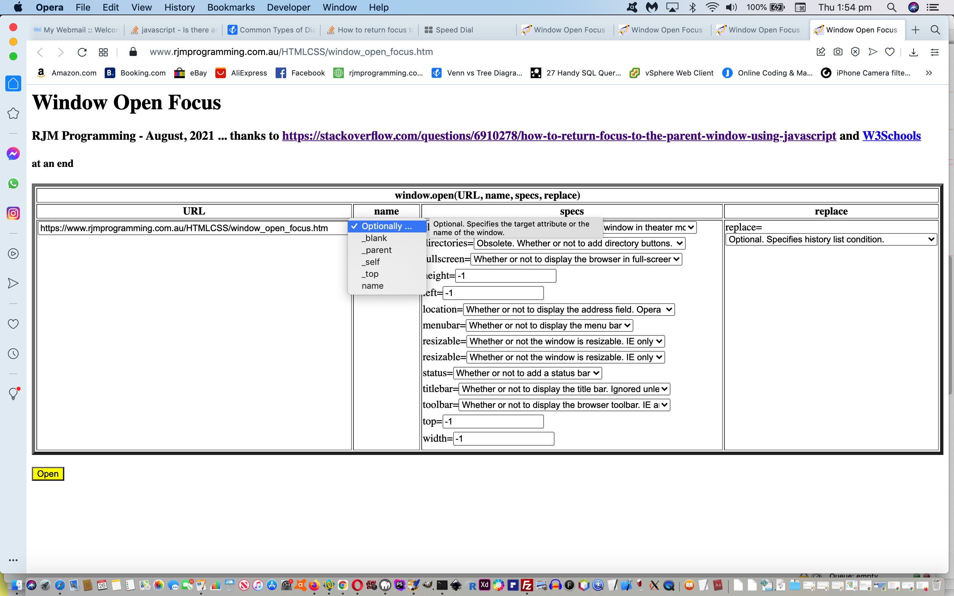This screenshot has height=596, width=954.
Task: Click the ad blocker shield icon
Action: point(855,52)
